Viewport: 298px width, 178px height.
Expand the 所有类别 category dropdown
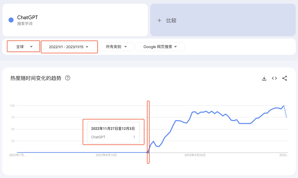[x=116, y=47]
